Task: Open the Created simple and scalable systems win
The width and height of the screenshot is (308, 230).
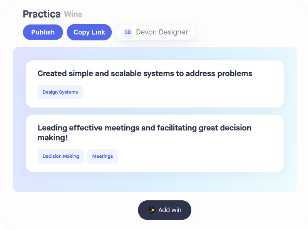Action: (145, 73)
